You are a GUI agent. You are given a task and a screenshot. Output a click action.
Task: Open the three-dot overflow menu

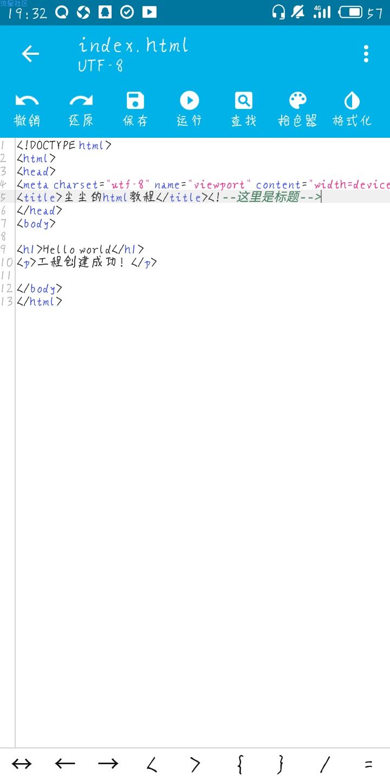366,54
